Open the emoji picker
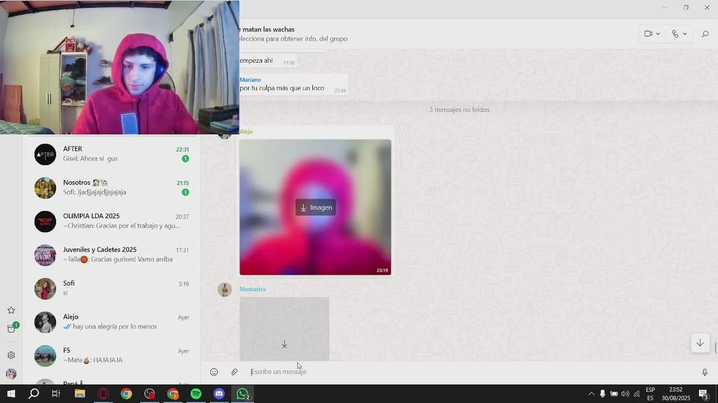The width and height of the screenshot is (718, 403). [214, 372]
